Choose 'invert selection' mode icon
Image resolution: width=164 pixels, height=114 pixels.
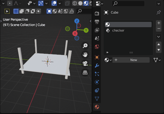click(33, 11)
